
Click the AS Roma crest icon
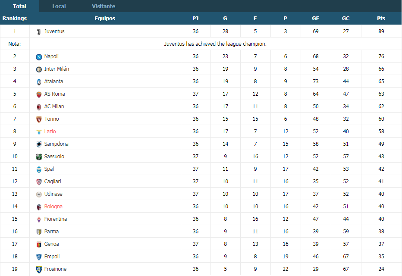point(39,94)
